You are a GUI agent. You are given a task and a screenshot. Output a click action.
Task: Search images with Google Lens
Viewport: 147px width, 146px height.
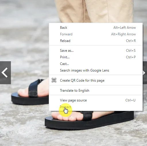[x=96, y=70]
